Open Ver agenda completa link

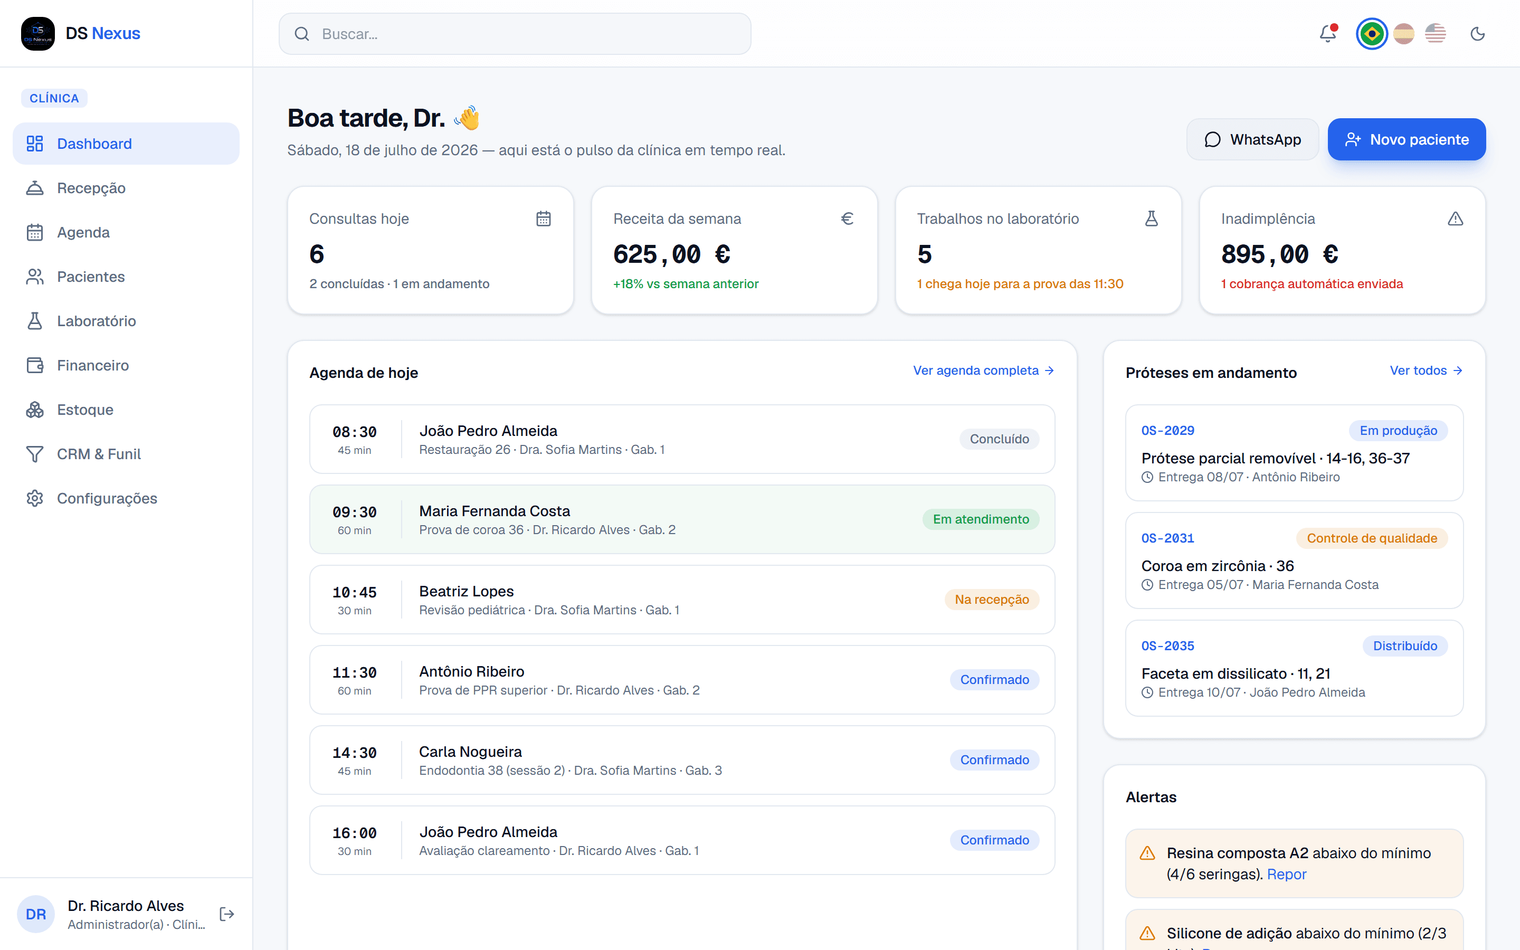pyautogui.click(x=984, y=370)
